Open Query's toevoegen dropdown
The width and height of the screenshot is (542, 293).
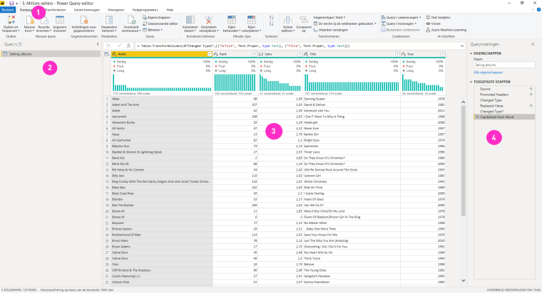399,23
